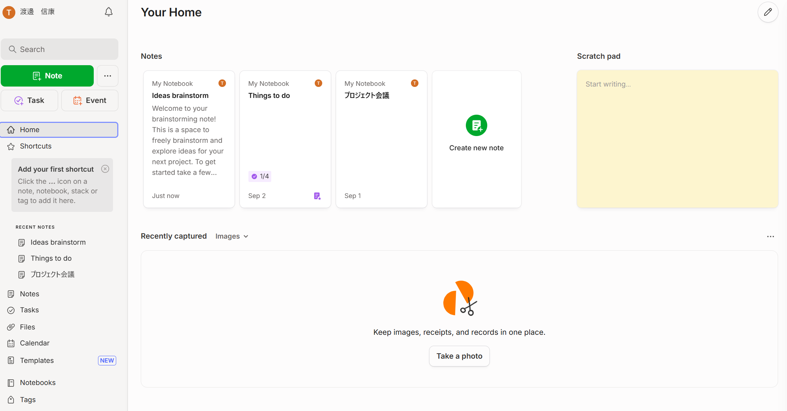Image resolution: width=787 pixels, height=411 pixels.
Task: Open notifications from the bell icon
Action: (108, 12)
